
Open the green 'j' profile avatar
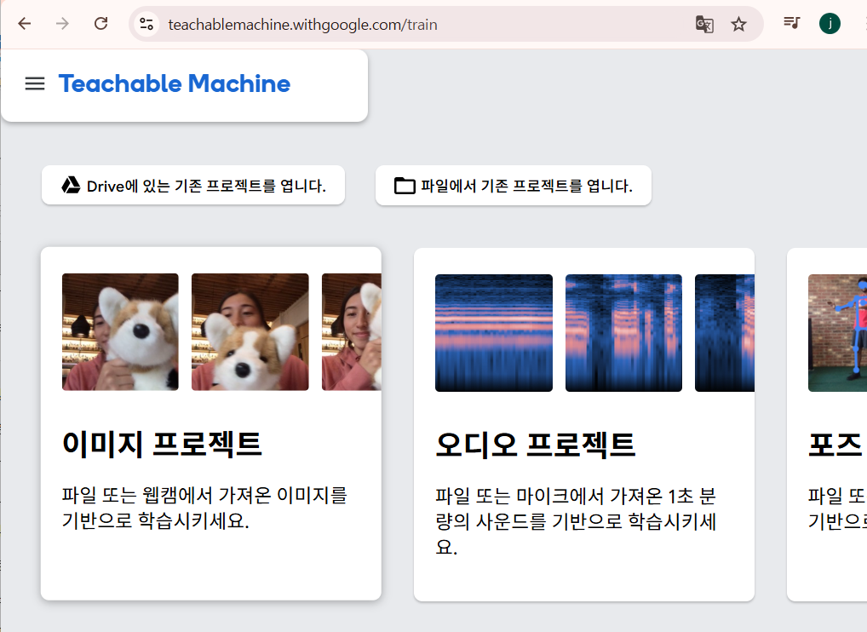830,24
